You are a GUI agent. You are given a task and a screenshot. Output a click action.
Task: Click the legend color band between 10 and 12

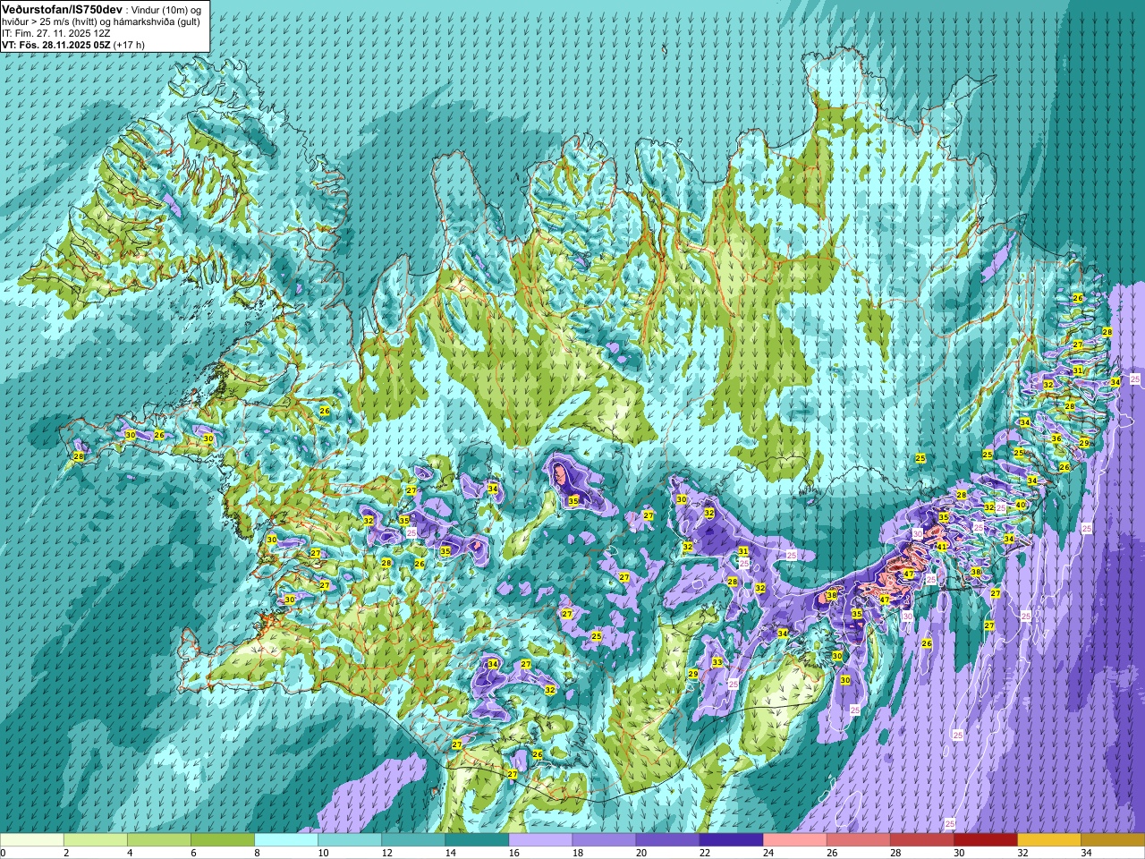[x=350, y=840]
